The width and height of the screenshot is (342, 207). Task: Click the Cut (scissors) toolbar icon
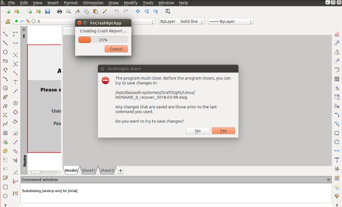tap(77, 11)
